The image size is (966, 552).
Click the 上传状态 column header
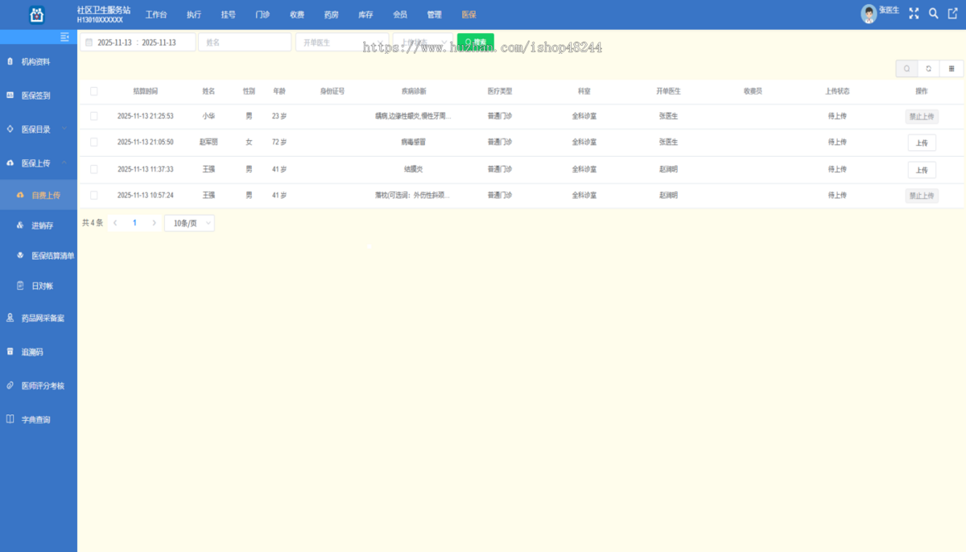(837, 92)
